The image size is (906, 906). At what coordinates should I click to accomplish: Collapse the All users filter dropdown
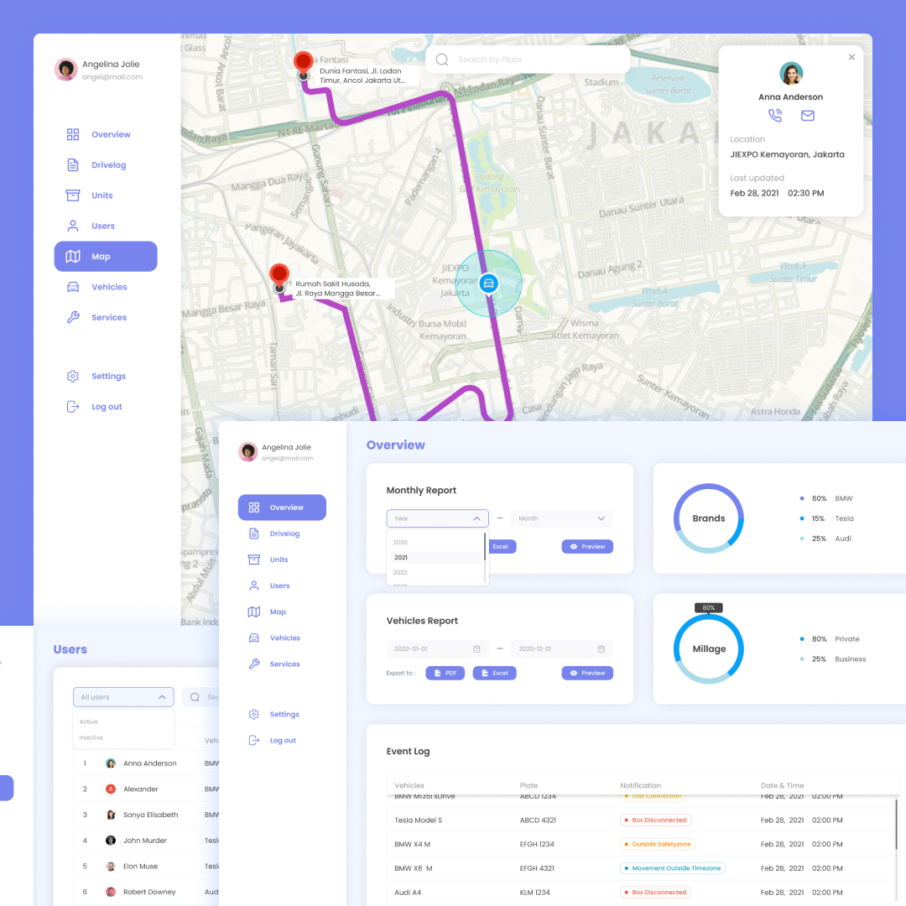[162, 697]
